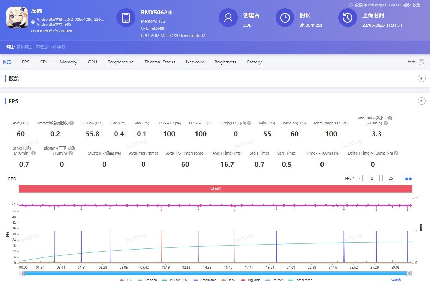This screenshot has width=430, height=284.
Task: Switch to the Battery tab
Action: pos(254,62)
